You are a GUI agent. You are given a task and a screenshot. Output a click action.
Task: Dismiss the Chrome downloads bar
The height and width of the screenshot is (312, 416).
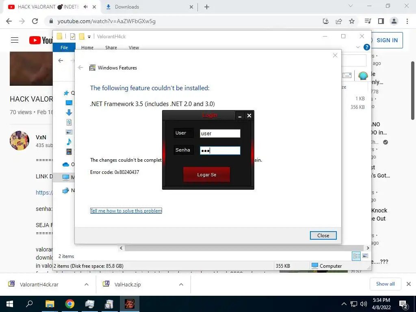pyautogui.click(x=409, y=284)
